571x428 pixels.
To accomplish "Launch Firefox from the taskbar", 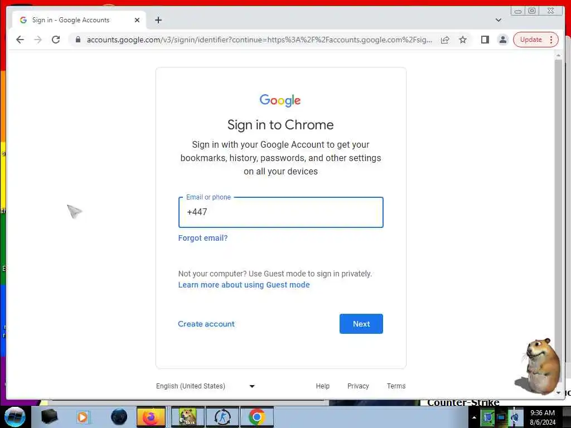I will [151, 417].
